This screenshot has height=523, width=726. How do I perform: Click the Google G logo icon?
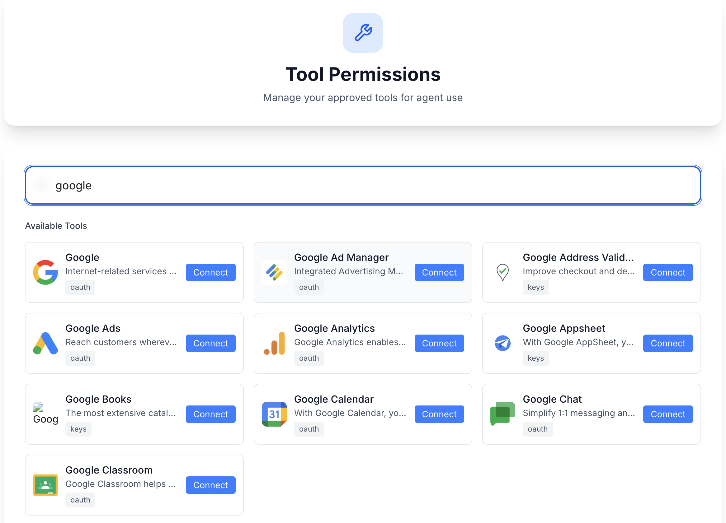45,272
